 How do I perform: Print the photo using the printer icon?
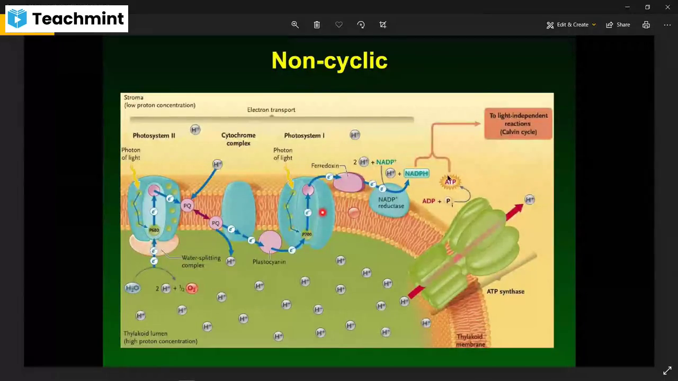pos(646,24)
